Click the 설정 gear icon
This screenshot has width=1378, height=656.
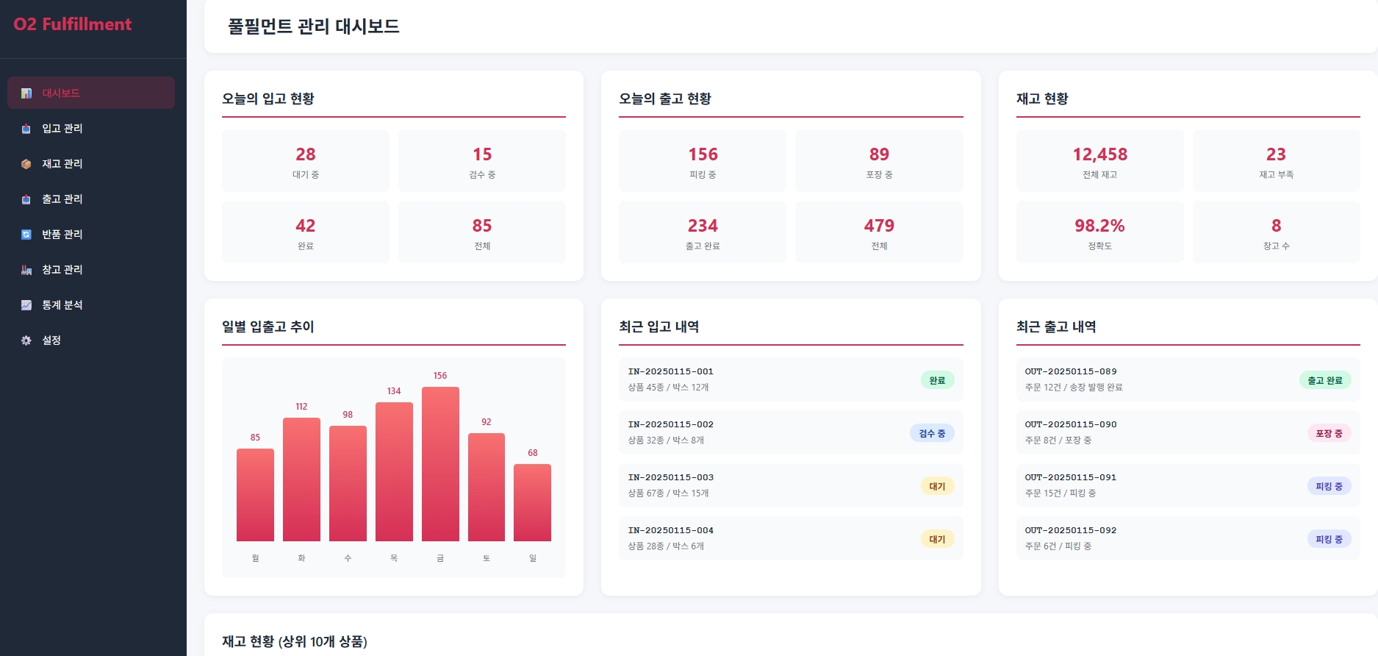point(26,341)
